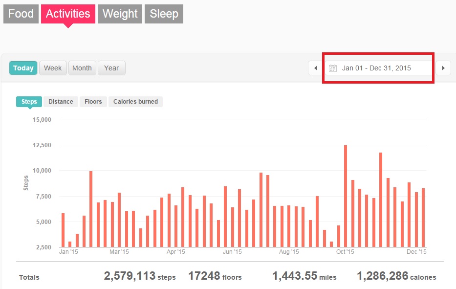The height and width of the screenshot is (289, 456).
Task: Open the Jan 01 - Dec 31, 2015 date picker
Action: (376, 68)
